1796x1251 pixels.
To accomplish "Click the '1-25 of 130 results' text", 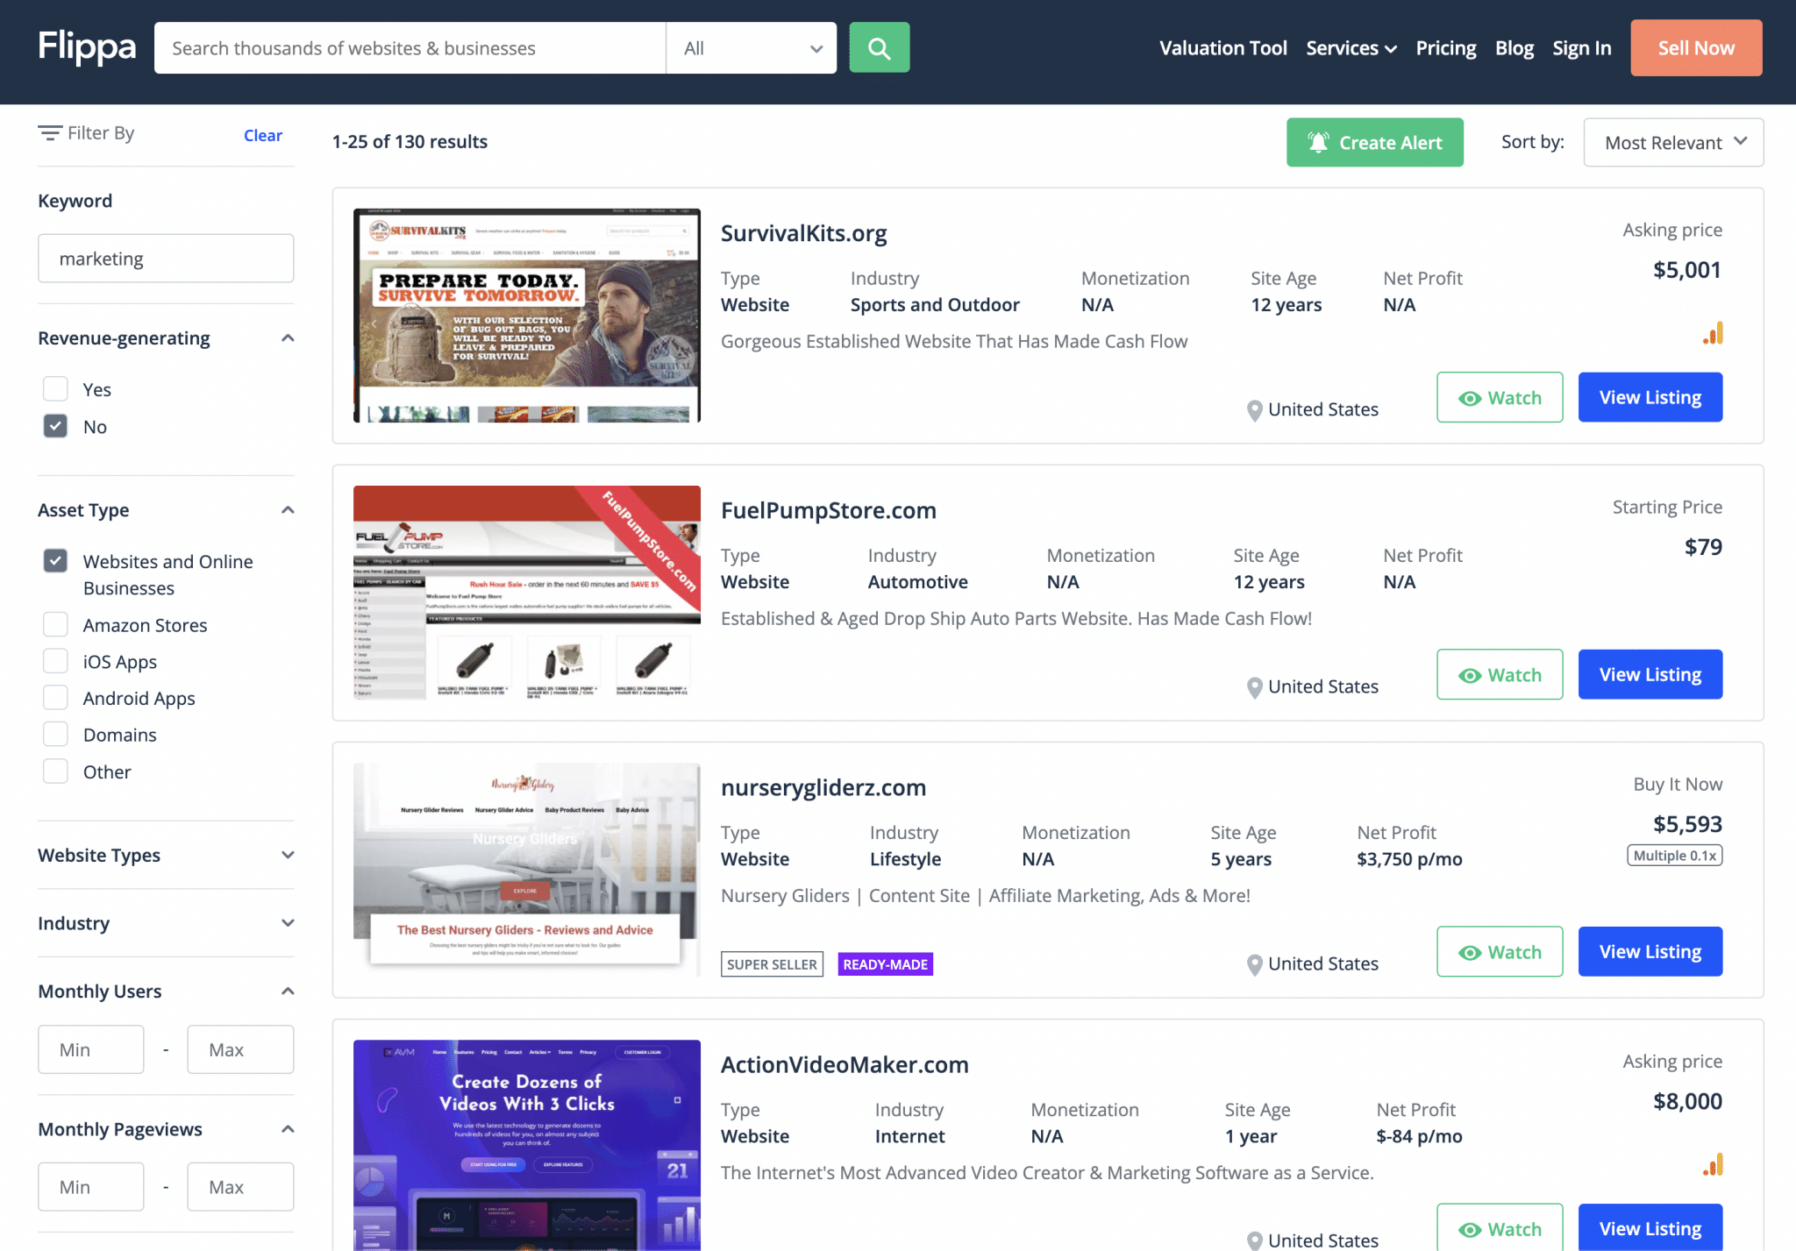I will (410, 142).
